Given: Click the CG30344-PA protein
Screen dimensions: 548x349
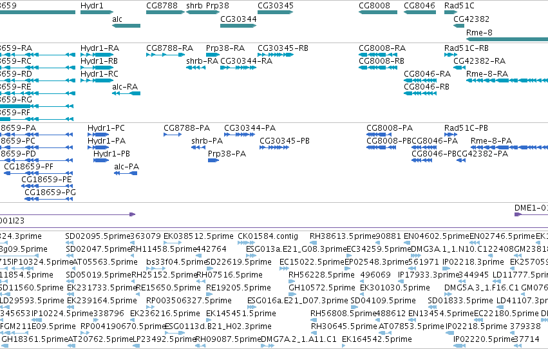Looking at the screenshot, I should tap(250, 128).
